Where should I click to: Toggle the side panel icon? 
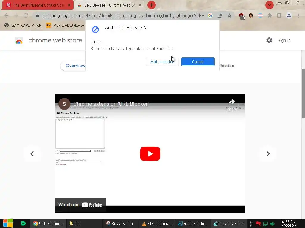[x=279, y=15]
